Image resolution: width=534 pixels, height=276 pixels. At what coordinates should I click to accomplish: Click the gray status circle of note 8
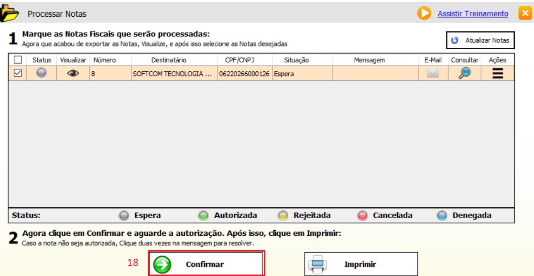(42, 74)
